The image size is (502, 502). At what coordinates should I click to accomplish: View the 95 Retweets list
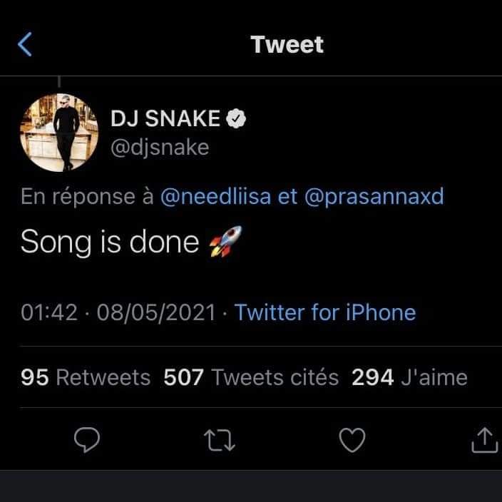(x=86, y=377)
